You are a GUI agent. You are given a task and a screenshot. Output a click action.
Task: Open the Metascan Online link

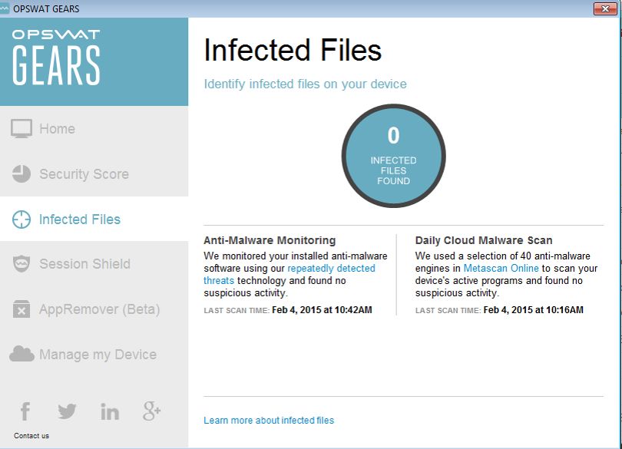501,269
